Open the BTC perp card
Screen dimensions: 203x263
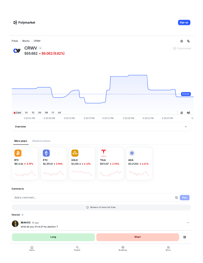click(x=25, y=164)
